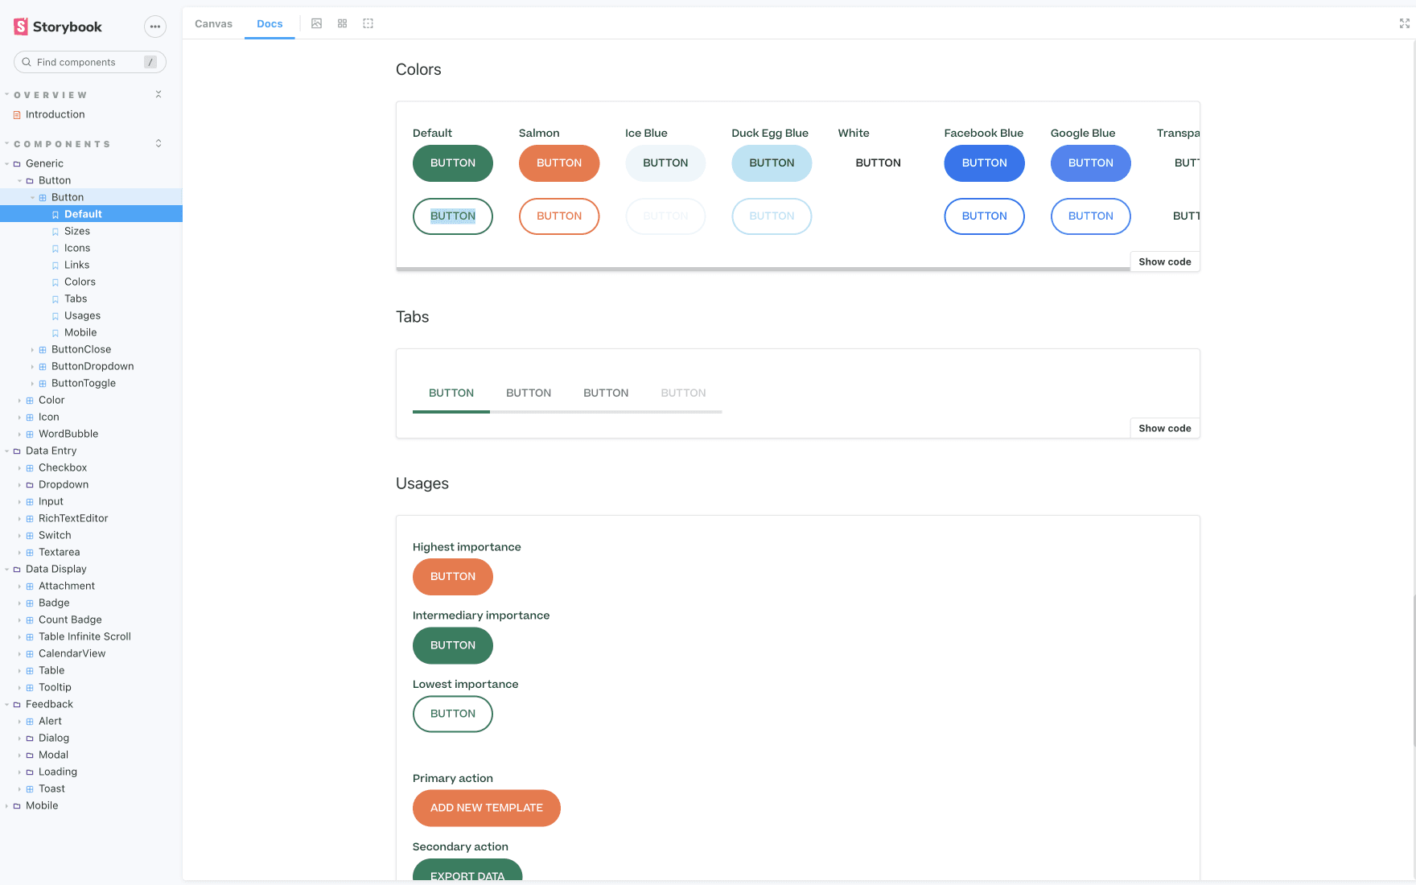Click the filled Salmon color button
The height and width of the screenshot is (885, 1416).
point(558,163)
